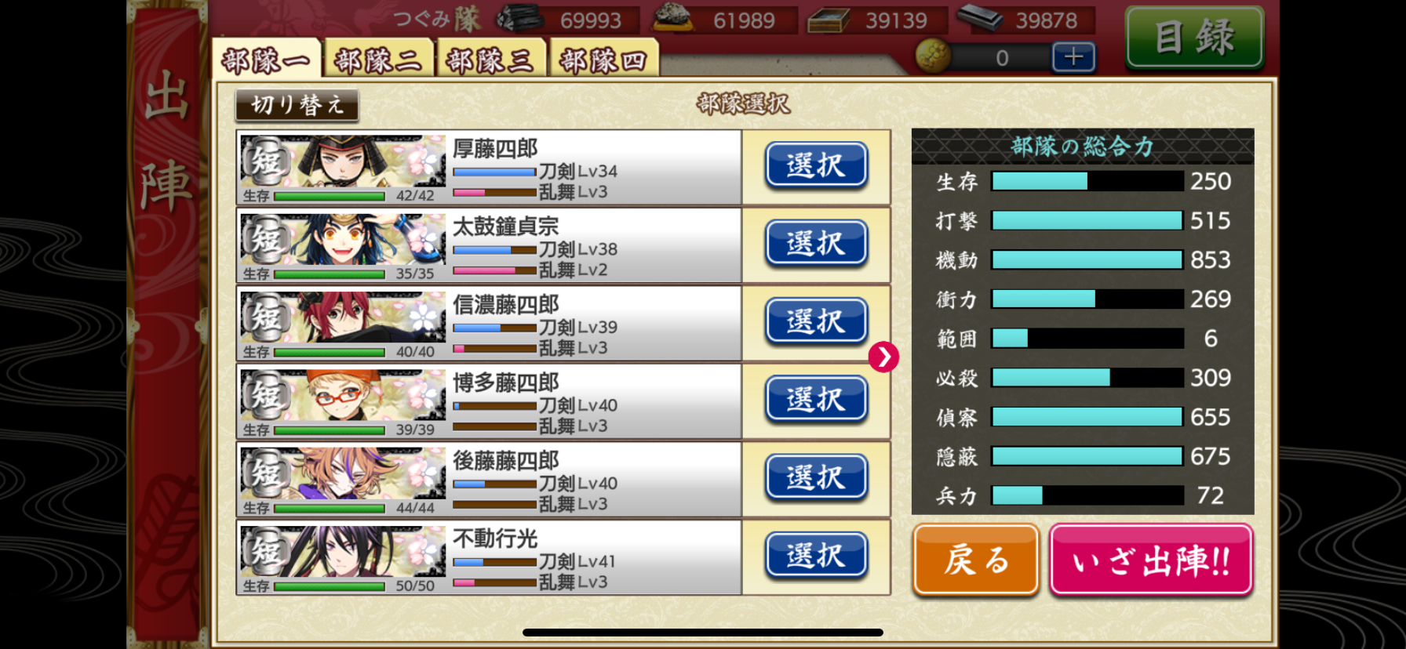
Task: Open the 部隊四 tab
Action: (603, 59)
